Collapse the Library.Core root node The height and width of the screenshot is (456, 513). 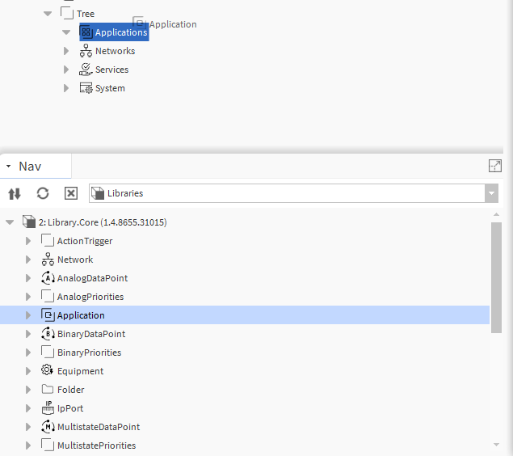[x=10, y=222]
